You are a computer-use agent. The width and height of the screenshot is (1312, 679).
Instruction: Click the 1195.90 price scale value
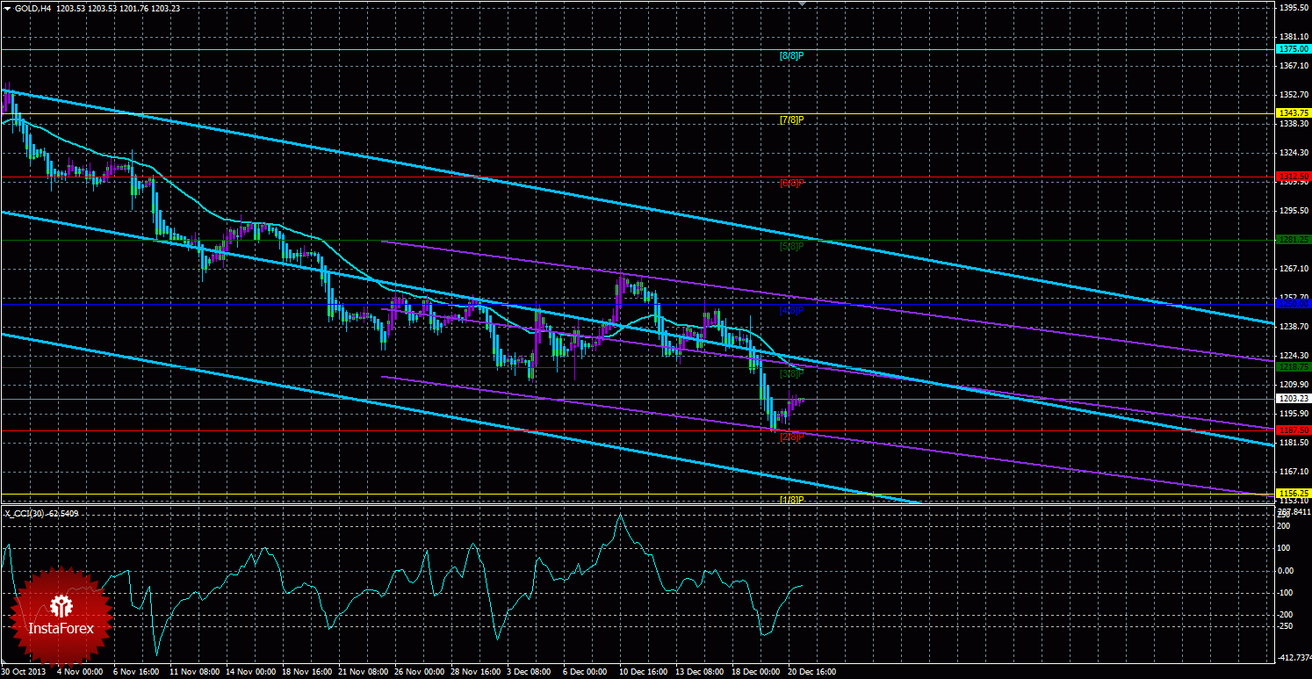[1294, 414]
